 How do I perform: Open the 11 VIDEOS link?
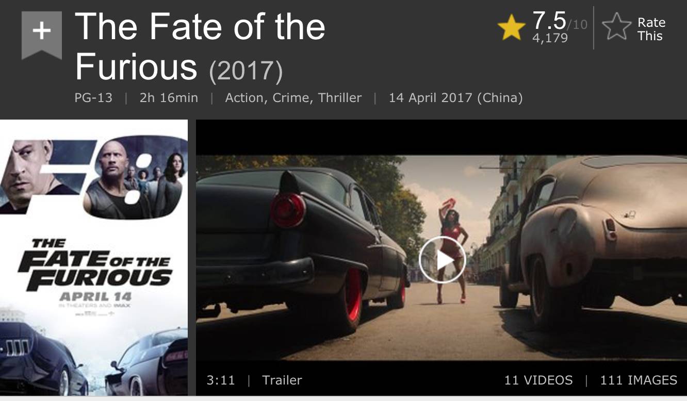pyautogui.click(x=538, y=380)
